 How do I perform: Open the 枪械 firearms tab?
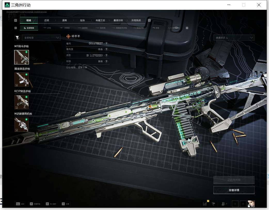click(29, 20)
